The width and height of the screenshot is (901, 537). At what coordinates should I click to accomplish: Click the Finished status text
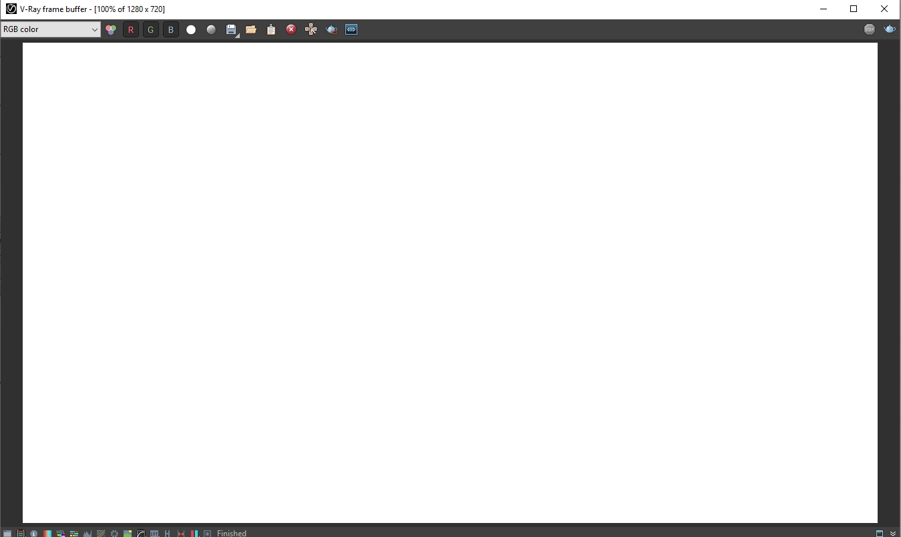coord(232,533)
